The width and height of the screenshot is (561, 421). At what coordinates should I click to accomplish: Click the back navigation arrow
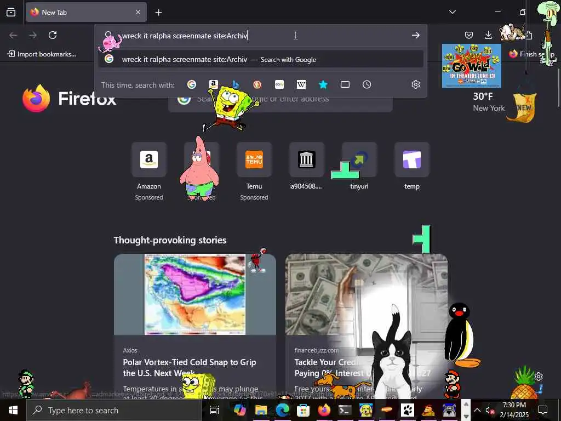[13, 35]
